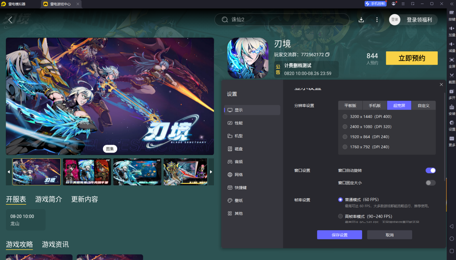This screenshot has height=260, width=456.
Task: Open the 游戏简介 tab
Action: click(x=49, y=199)
